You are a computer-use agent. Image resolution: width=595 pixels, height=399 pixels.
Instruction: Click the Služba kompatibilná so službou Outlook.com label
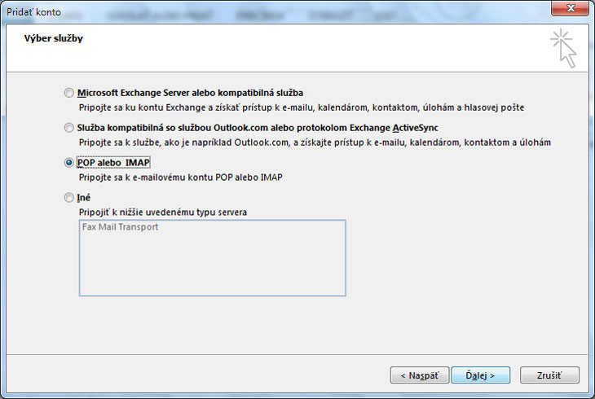258,128
